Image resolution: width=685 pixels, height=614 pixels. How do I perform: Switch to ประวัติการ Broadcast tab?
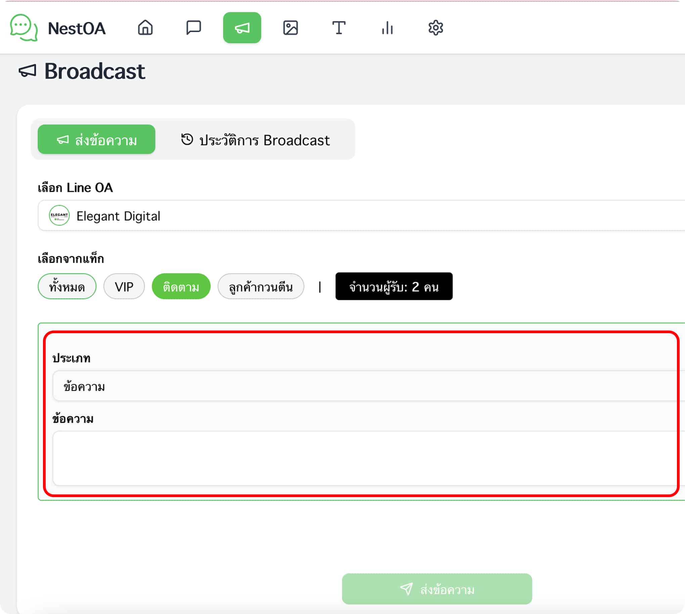point(255,140)
